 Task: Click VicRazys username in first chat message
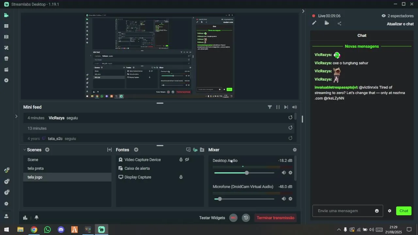point(323,55)
